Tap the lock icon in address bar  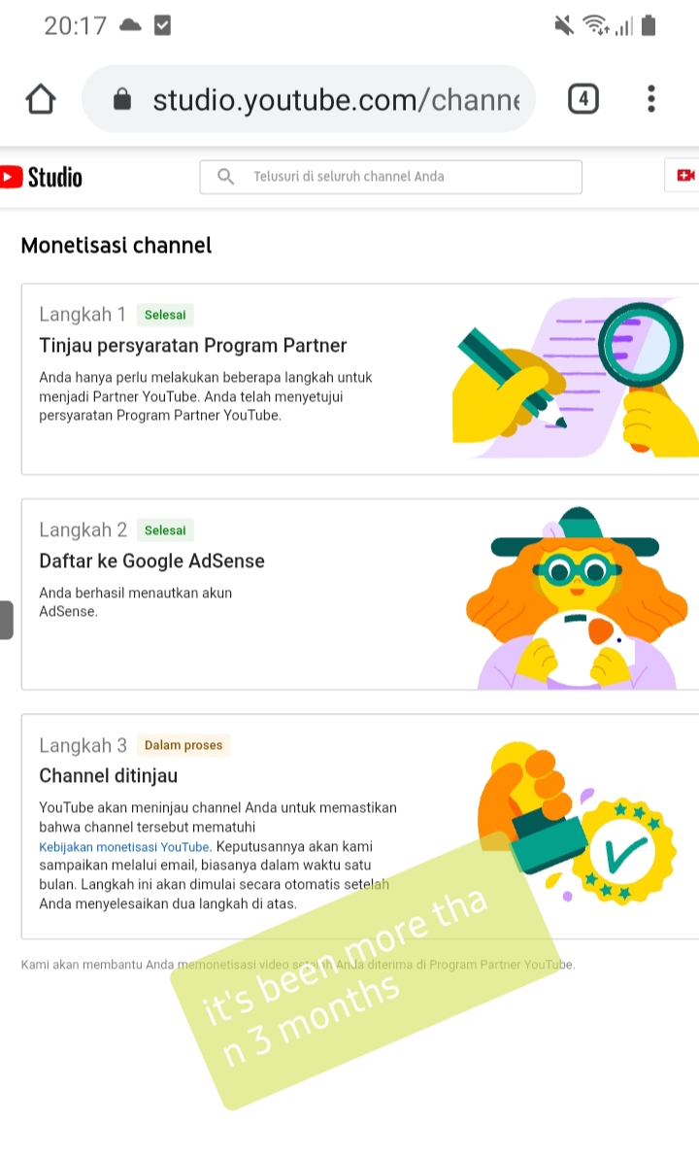click(122, 99)
